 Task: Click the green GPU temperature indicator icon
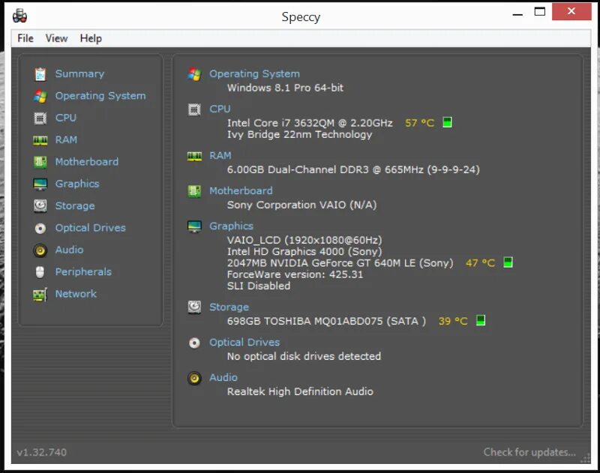(508, 262)
